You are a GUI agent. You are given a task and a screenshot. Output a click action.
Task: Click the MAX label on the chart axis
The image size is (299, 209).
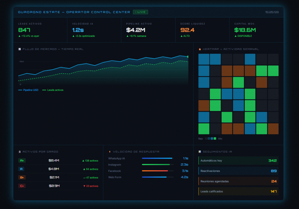(22, 61)
